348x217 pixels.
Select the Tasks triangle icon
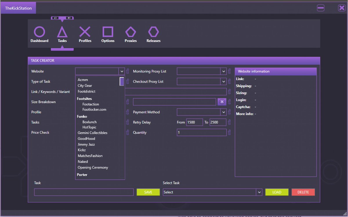coord(62,32)
